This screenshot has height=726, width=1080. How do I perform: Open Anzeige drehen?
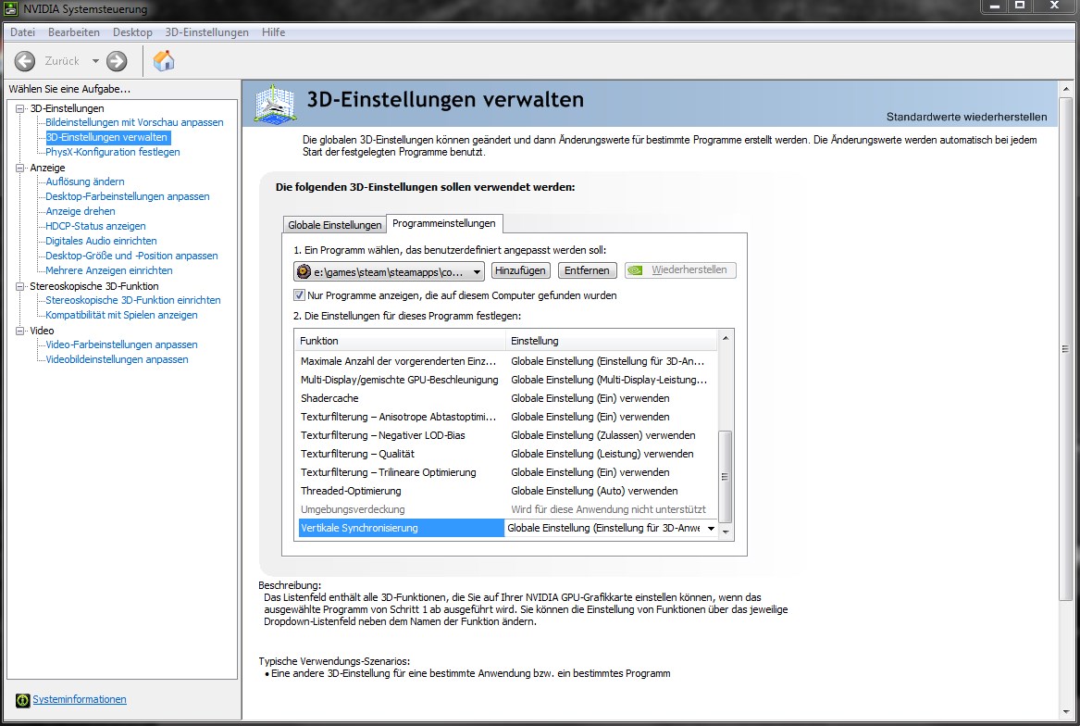81,212
